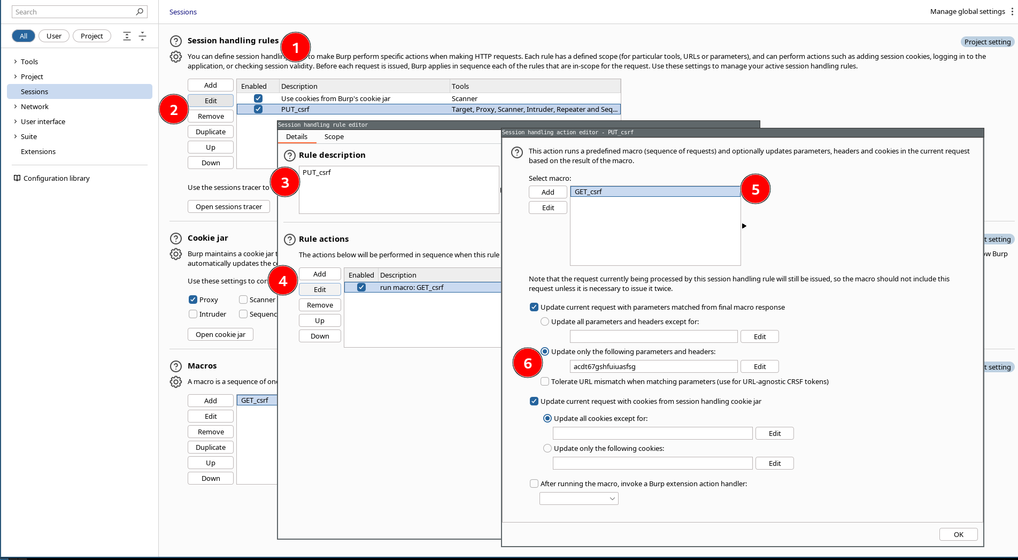Click Edit under Select macro
Screen dimensions: 1018x560
coord(548,208)
